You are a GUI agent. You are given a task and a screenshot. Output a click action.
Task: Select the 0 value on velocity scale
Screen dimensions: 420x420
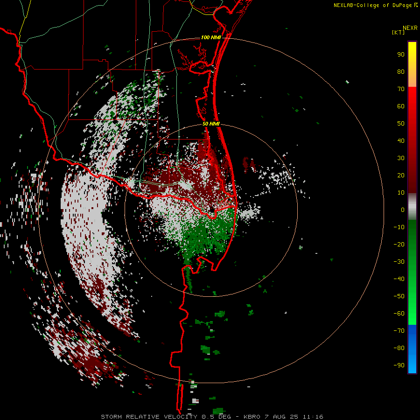[403, 210]
